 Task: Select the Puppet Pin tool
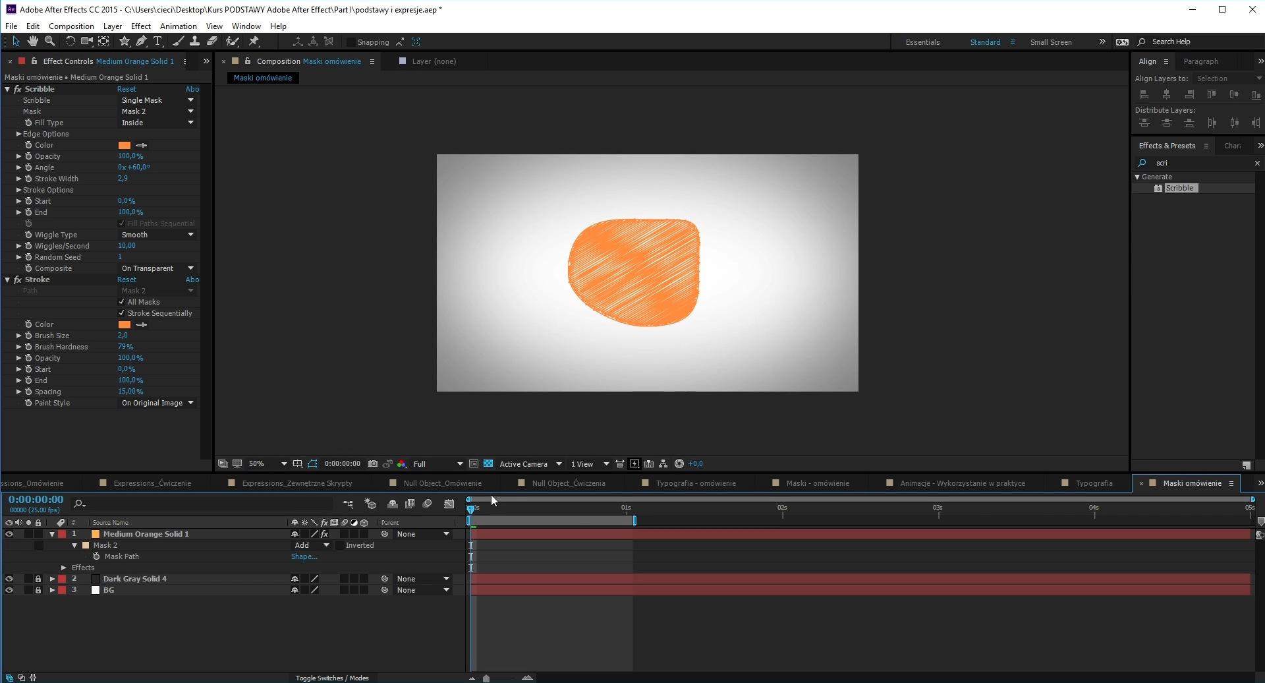coord(254,41)
